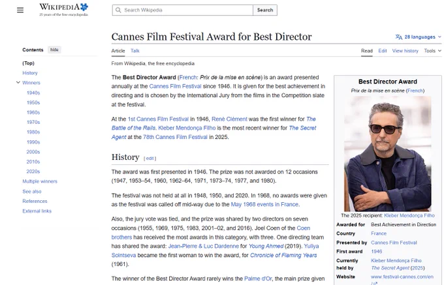Jump to 2010s in contents
Viewport: 444px width, 285px height.
pyautogui.click(x=33, y=162)
